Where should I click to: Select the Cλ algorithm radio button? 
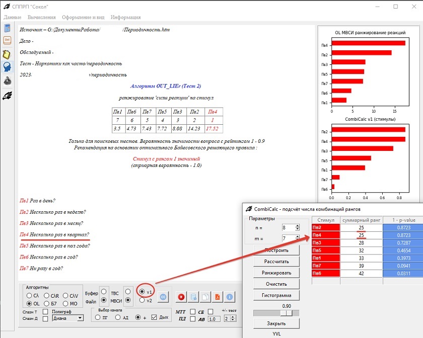(29, 296)
